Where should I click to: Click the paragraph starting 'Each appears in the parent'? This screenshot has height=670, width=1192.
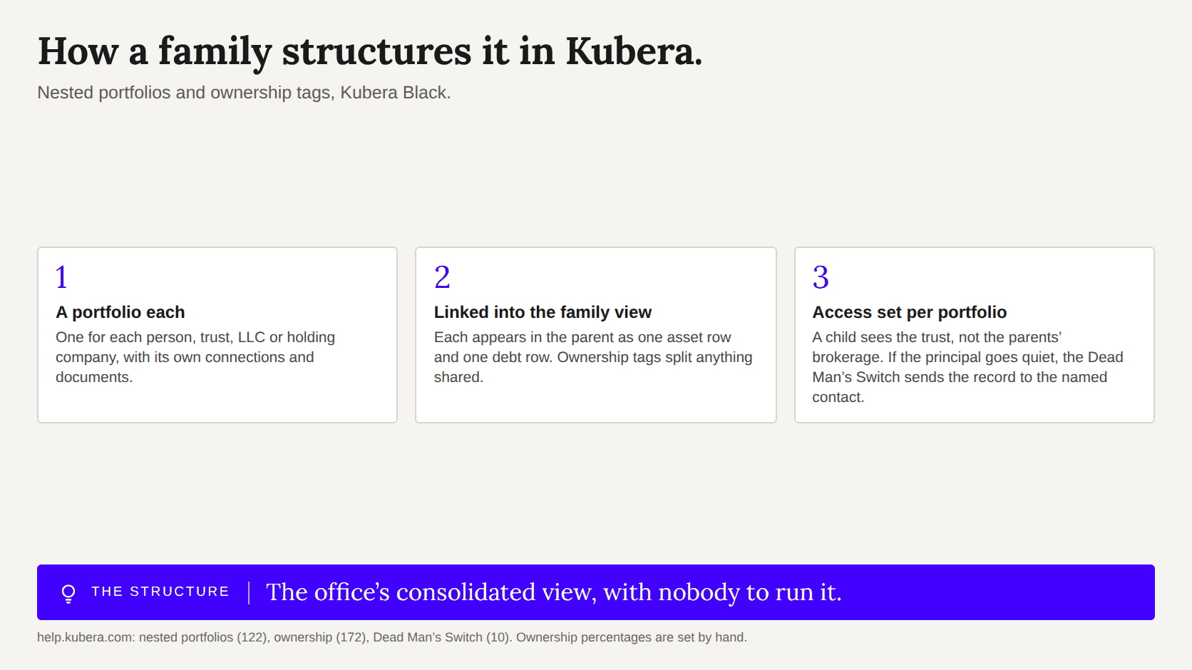tap(593, 357)
